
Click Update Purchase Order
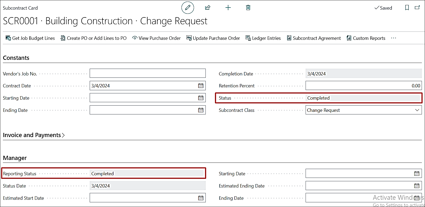[213, 38]
